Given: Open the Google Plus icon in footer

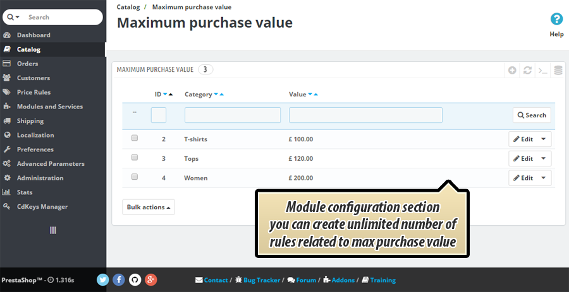Looking at the screenshot, I should click(x=150, y=279).
